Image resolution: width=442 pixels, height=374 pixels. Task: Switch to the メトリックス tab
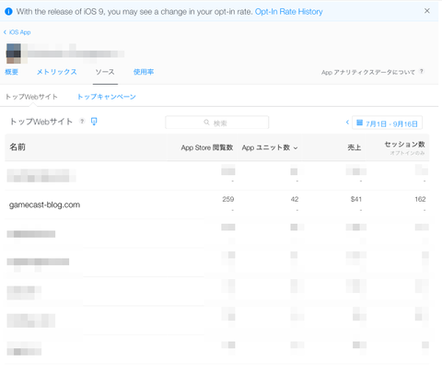click(57, 72)
